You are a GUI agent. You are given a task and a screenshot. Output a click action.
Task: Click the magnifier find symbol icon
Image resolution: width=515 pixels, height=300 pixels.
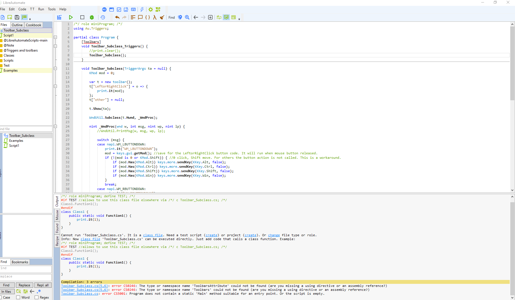(x=187, y=17)
